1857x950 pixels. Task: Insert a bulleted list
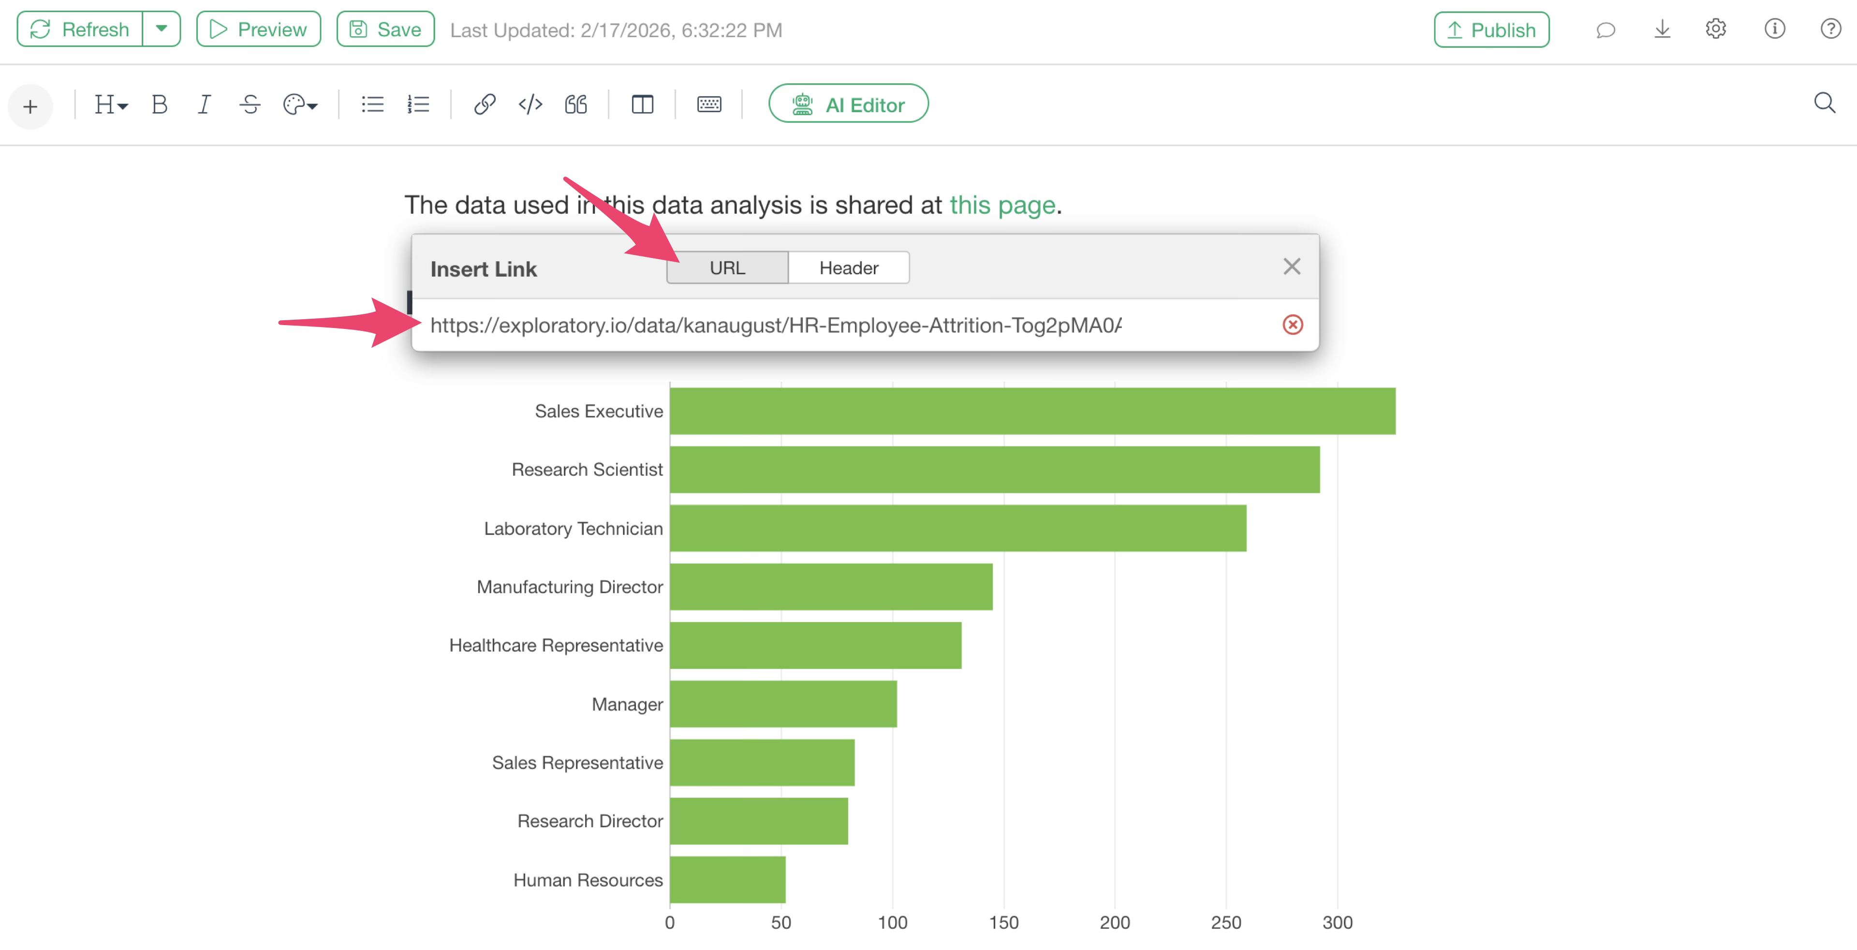372,104
